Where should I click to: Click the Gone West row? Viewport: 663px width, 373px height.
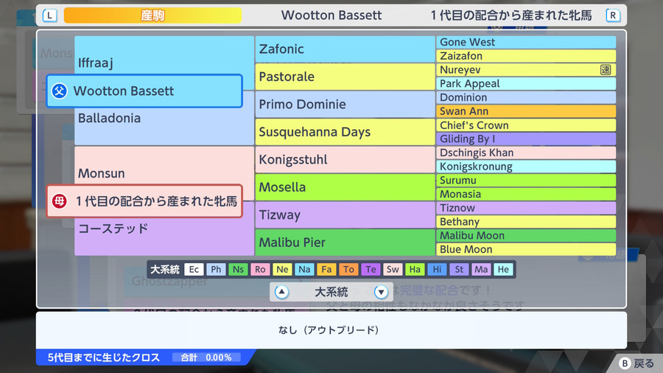coord(526,42)
